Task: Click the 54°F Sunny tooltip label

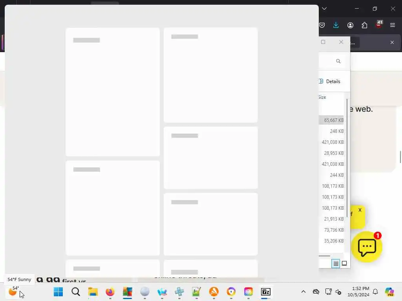Action: click(x=19, y=279)
